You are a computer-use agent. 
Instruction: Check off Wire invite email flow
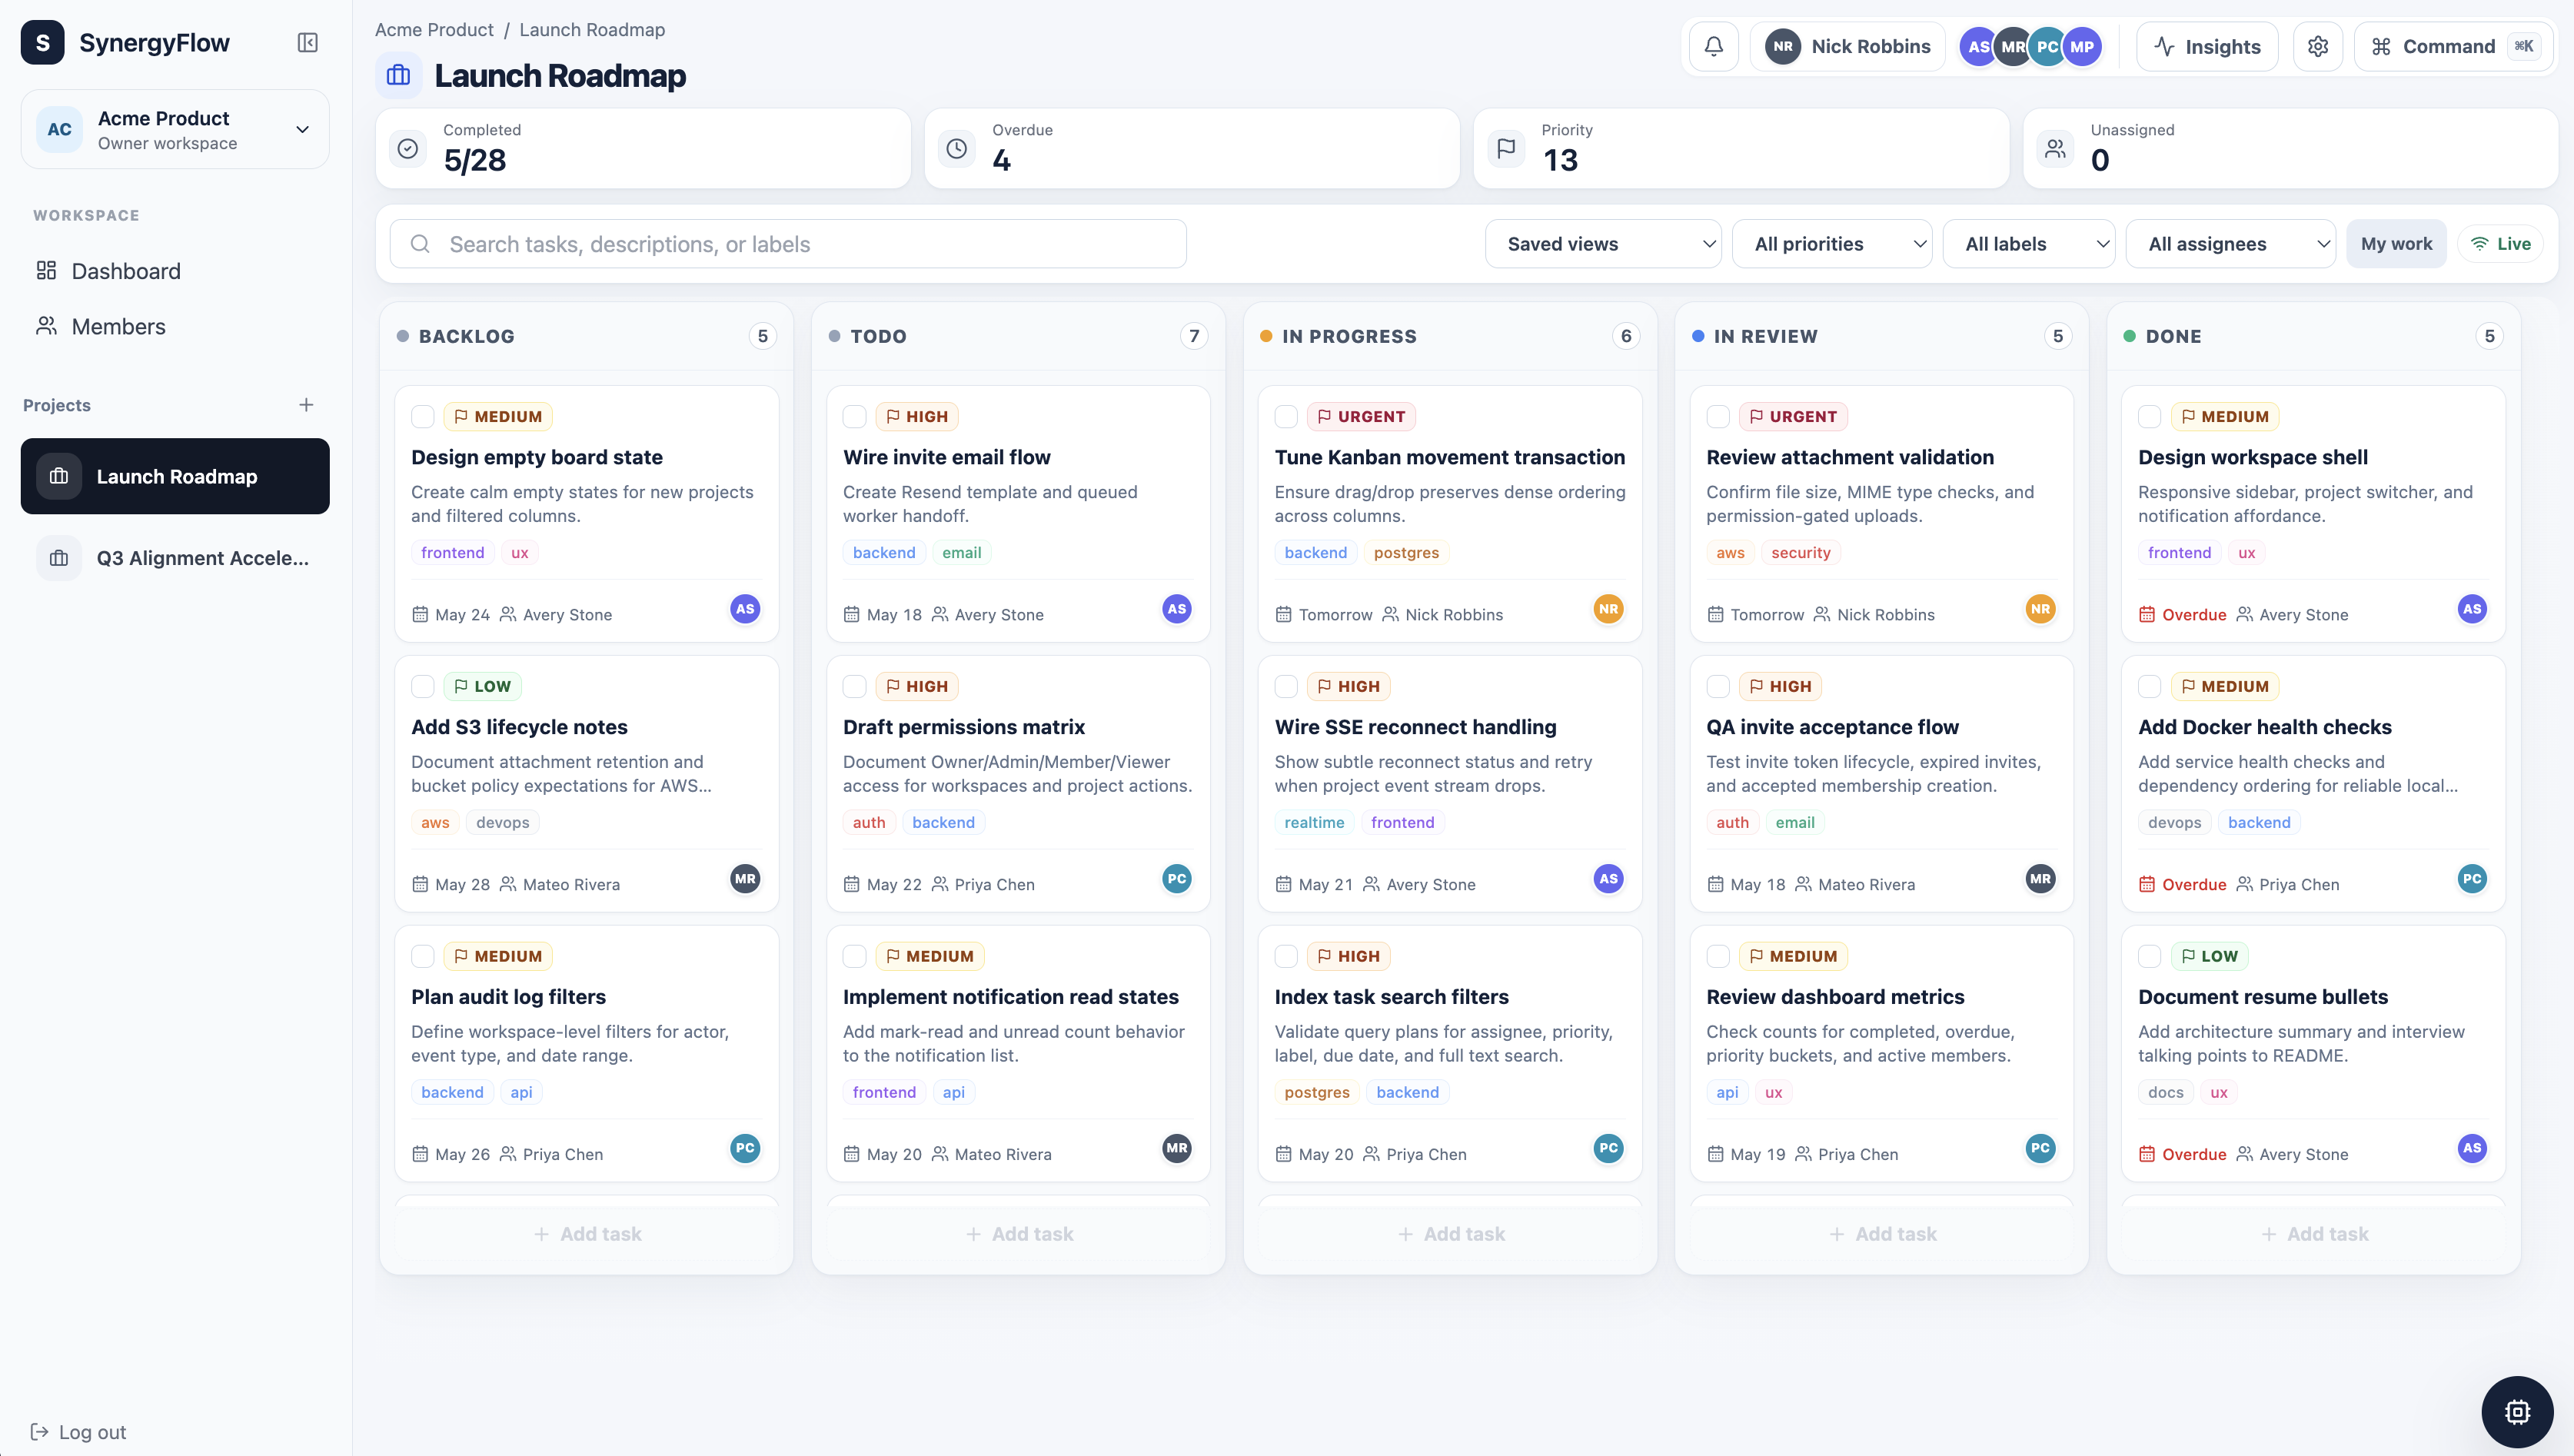(855, 417)
